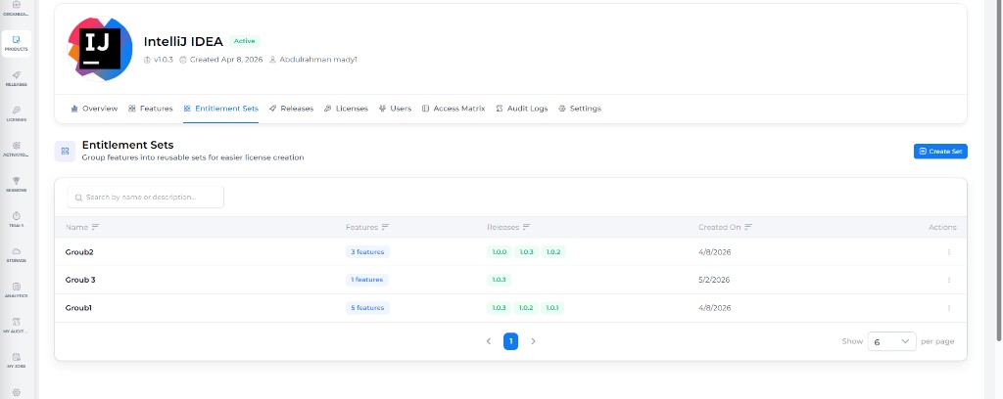
Task: Open Products in the sidebar
Action: click(x=16, y=43)
